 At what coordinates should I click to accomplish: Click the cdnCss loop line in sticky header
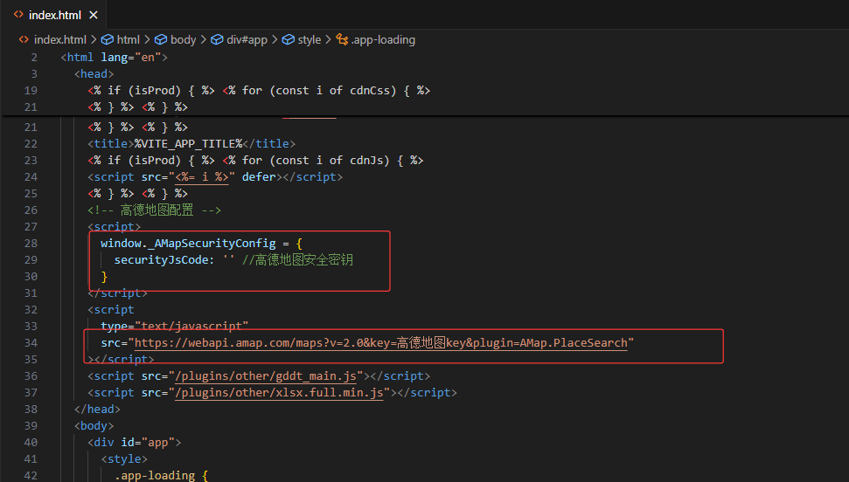pyautogui.click(x=259, y=91)
